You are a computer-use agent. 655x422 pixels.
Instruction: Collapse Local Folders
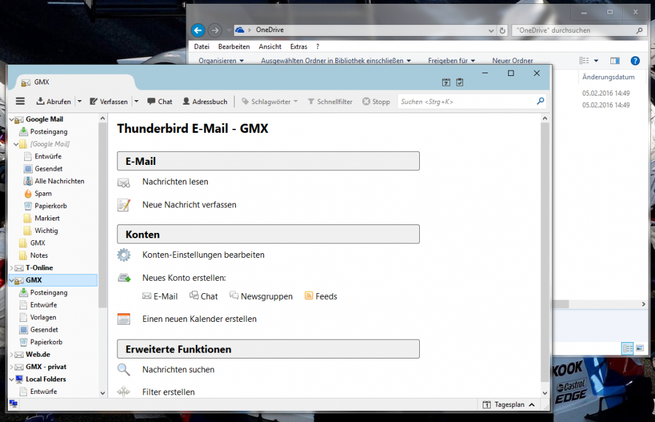(x=12, y=379)
